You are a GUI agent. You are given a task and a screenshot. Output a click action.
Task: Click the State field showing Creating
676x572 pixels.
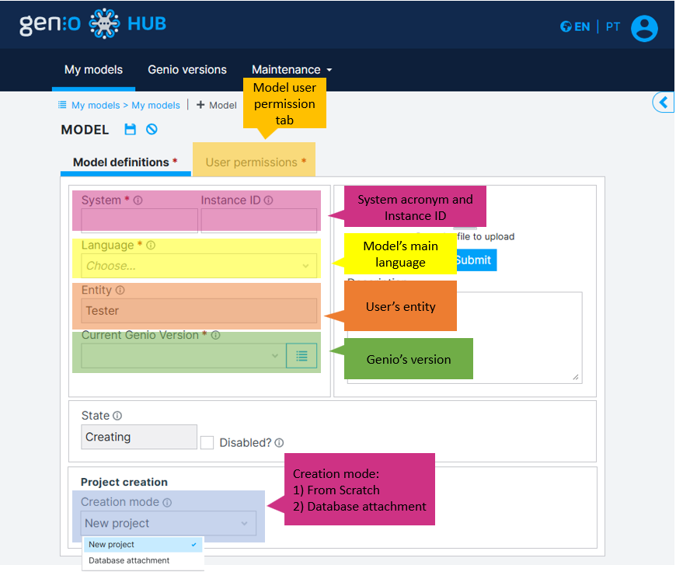(x=139, y=437)
